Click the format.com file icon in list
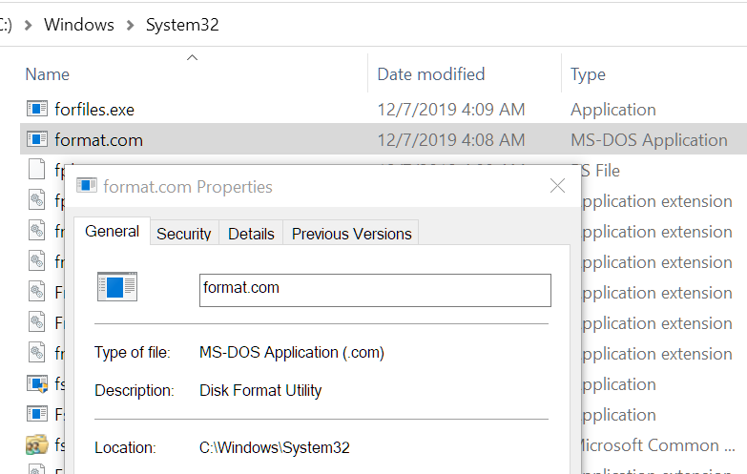 point(37,140)
